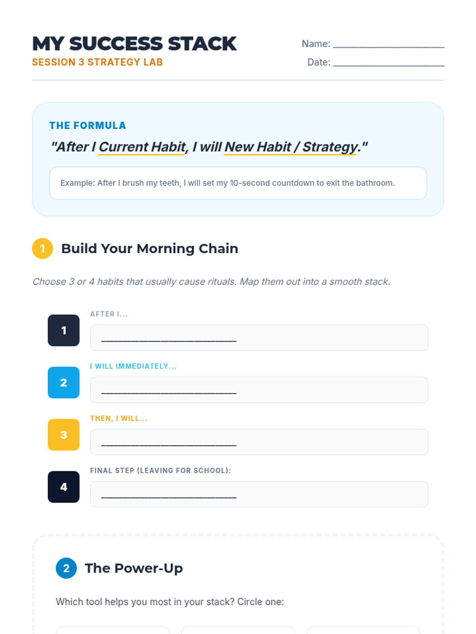Image resolution: width=476 pixels, height=634 pixels.
Task: Click the Final Step answer field
Action: click(259, 494)
